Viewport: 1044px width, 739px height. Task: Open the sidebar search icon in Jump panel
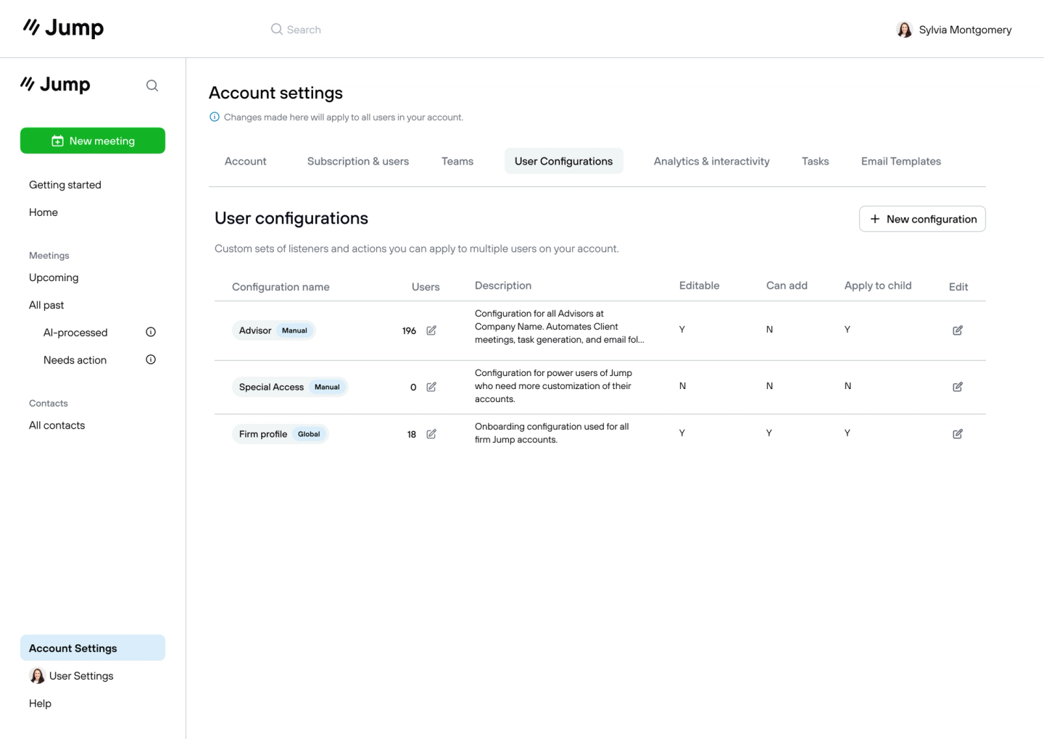coord(152,85)
